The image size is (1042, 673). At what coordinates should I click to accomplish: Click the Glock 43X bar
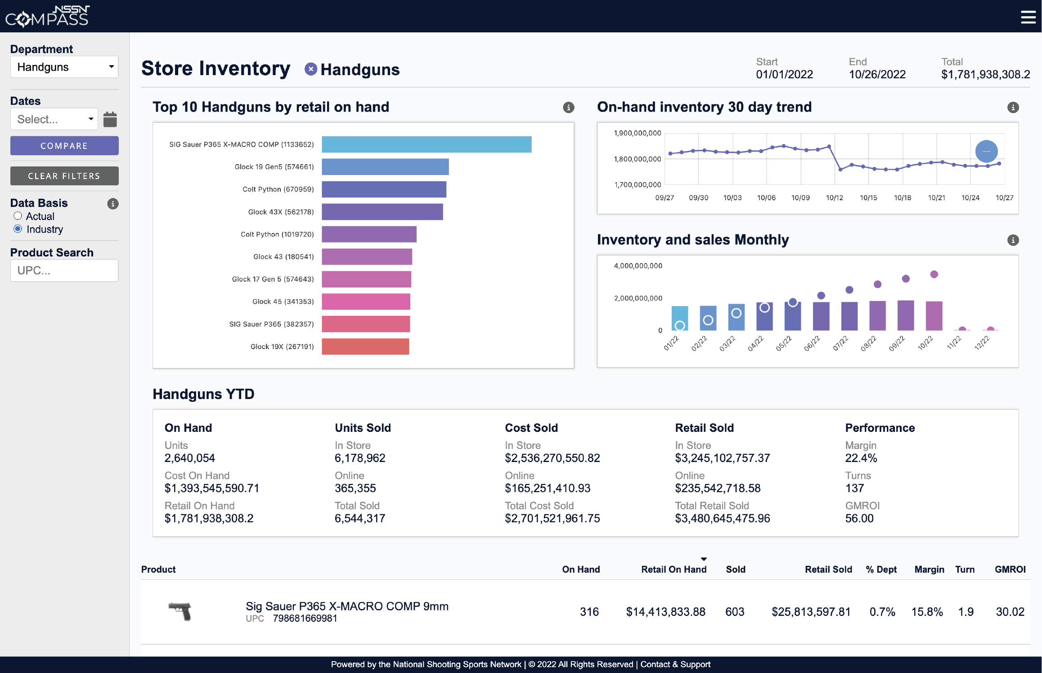tap(382, 212)
